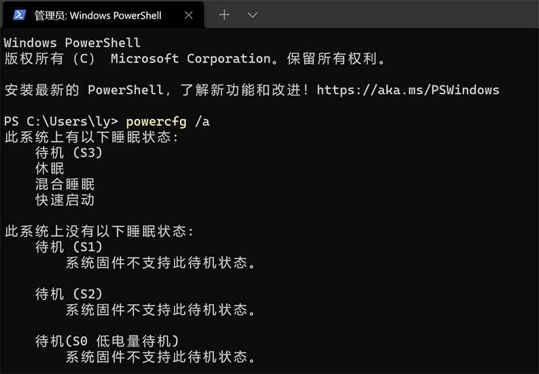
Task: Click the powercfg /a command text
Action: pyautogui.click(x=168, y=122)
